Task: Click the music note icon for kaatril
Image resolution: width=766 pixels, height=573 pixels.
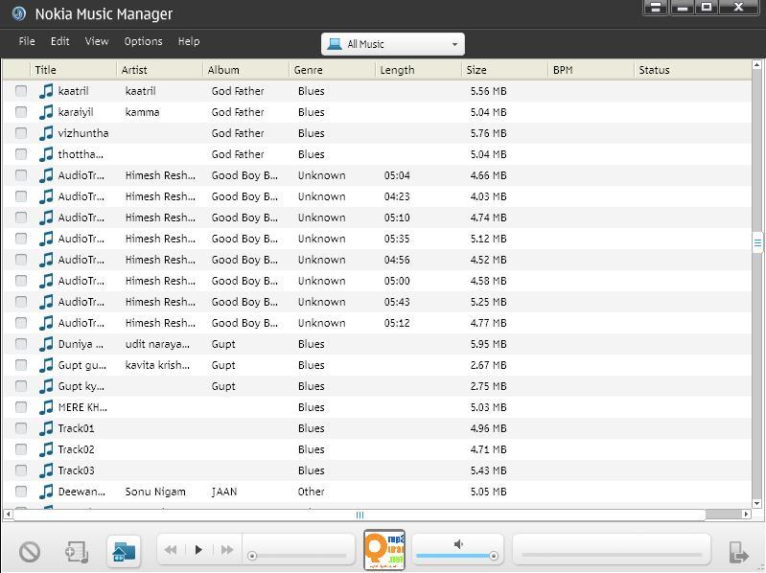Action: [x=46, y=91]
